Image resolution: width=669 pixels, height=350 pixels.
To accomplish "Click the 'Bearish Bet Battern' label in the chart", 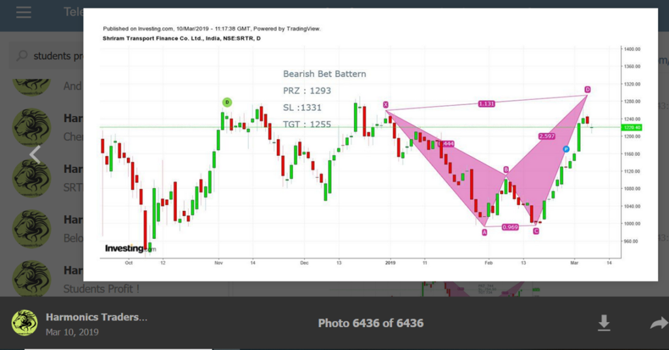I will tap(325, 74).
